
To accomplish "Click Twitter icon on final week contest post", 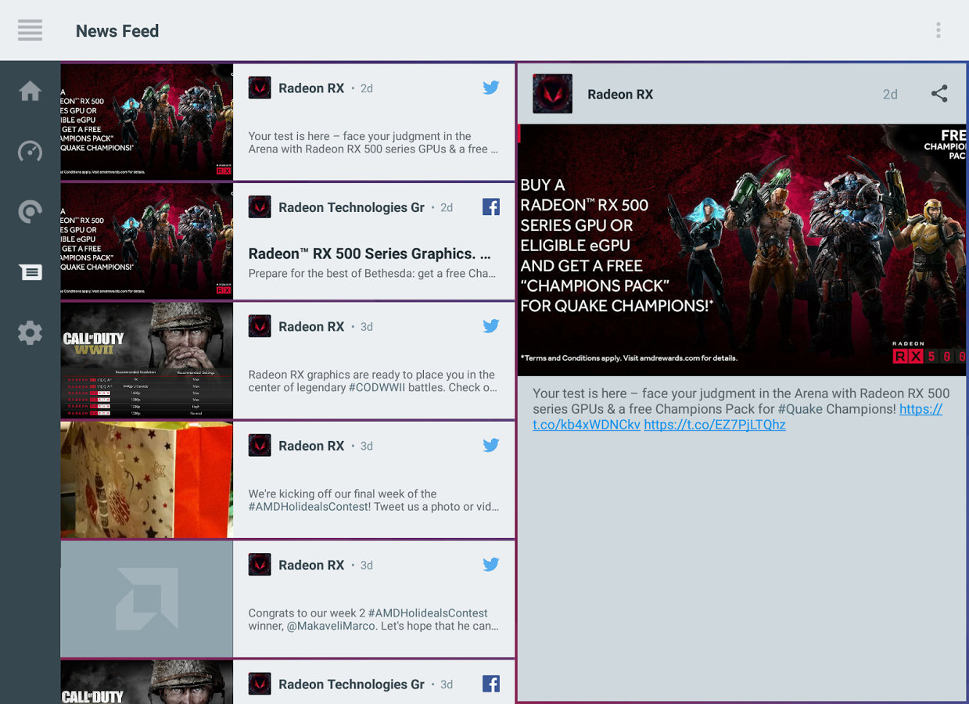I will pyautogui.click(x=490, y=445).
